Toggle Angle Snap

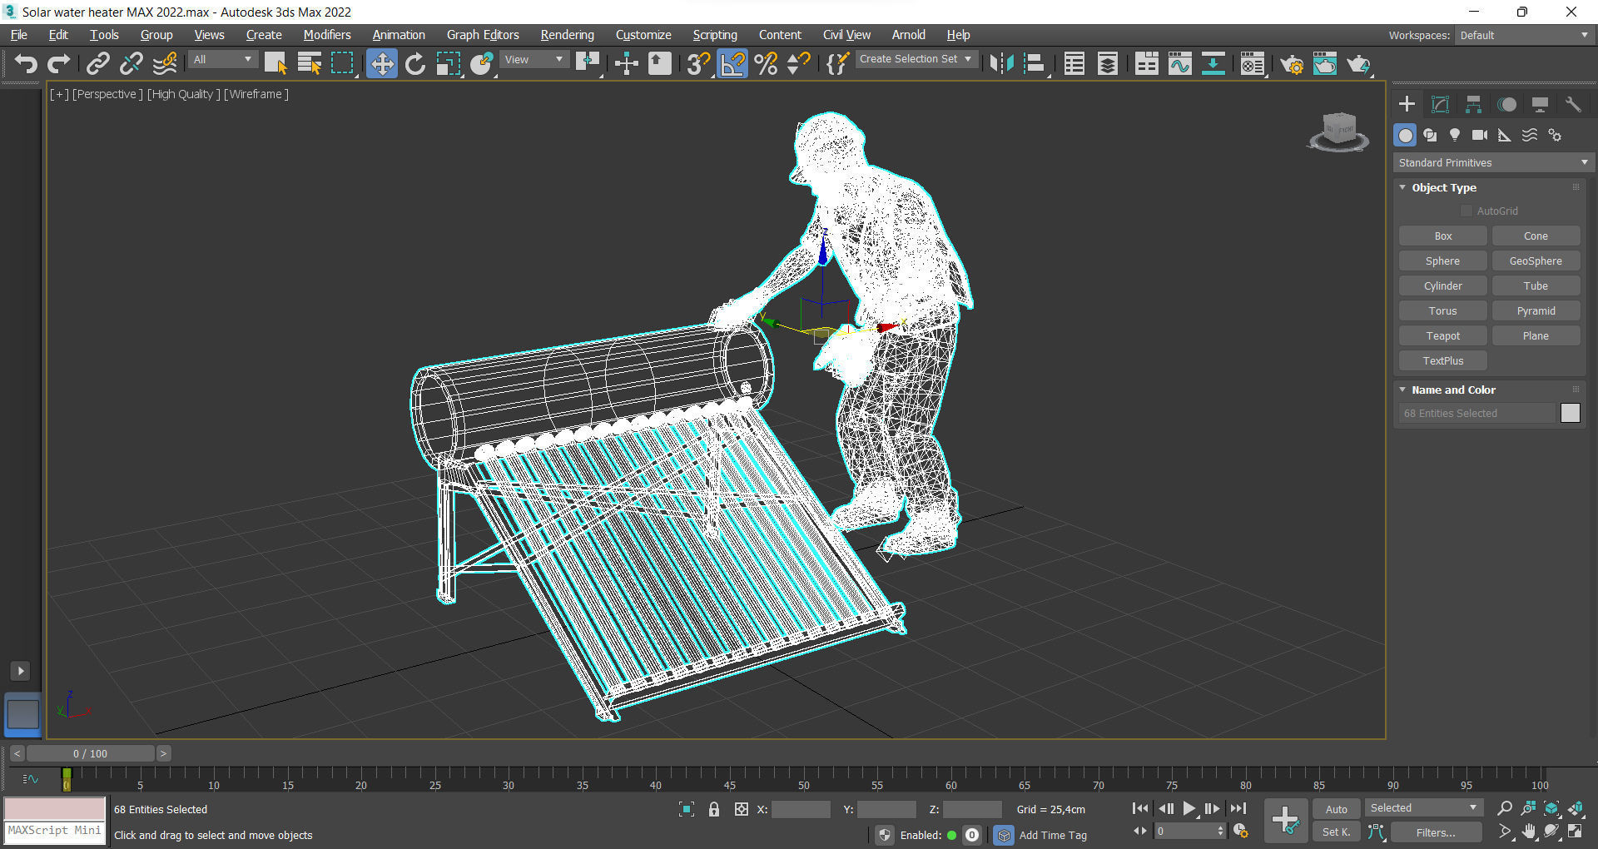[733, 63]
